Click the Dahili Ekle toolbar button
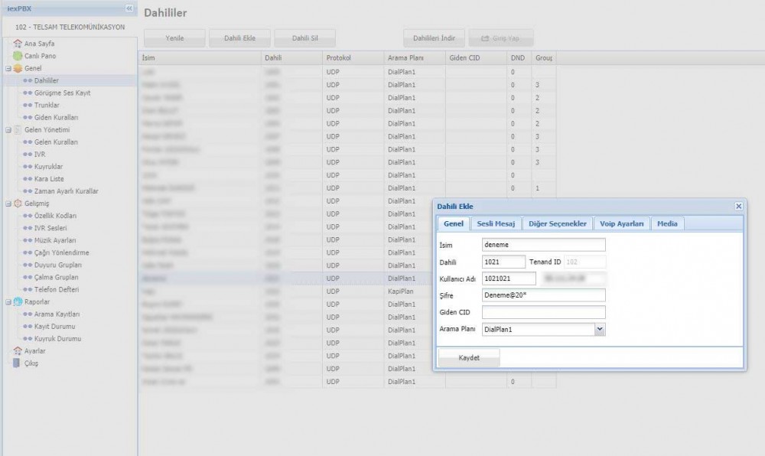 239,38
